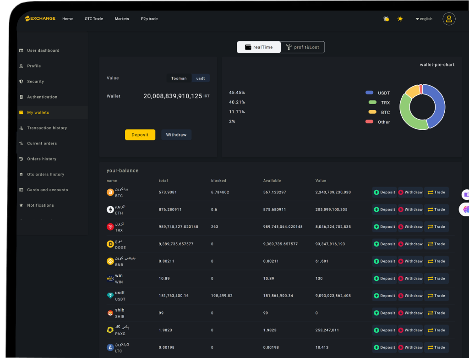Image resolution: width=469 pixels, height=358 pixels.
Task: Switch the value currency to Tooman
Action: 179,78
